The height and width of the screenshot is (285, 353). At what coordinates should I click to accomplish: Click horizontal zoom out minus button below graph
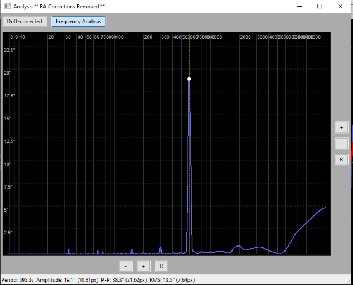coord(125,266)
